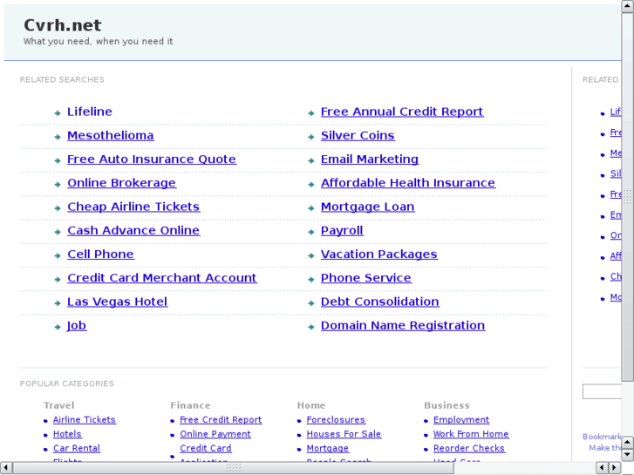Open Online Payment in Finance category
Viewport: 634px width, 475px height.
(215, 434)
